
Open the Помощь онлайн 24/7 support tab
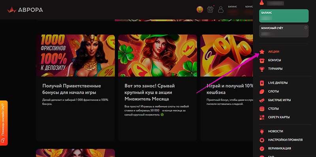pos(4,123)
